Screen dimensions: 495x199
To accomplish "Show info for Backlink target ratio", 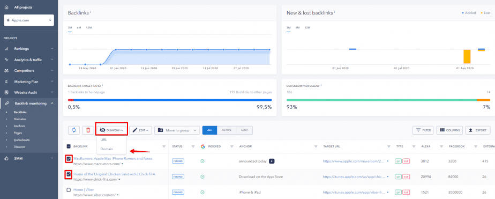I will (103, 85).
